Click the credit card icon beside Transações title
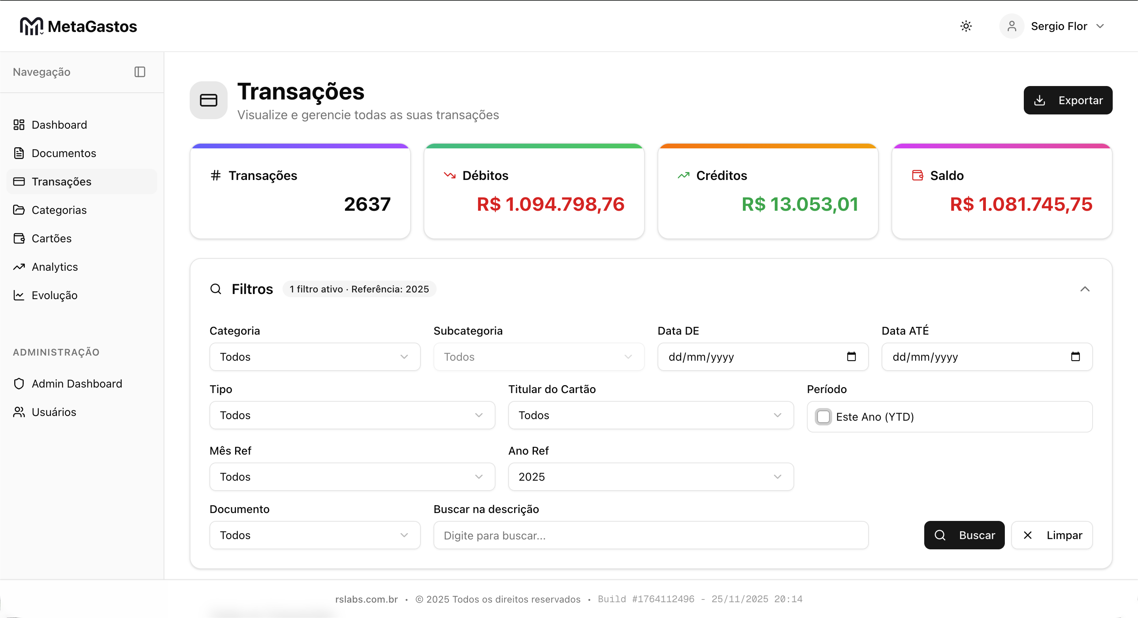This screenshot has width=1138, height=618. (x=209, y=100)
